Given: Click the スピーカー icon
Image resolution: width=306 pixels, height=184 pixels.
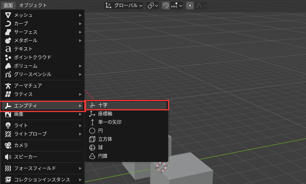Looking at the screenshot, I should (8, 157).
